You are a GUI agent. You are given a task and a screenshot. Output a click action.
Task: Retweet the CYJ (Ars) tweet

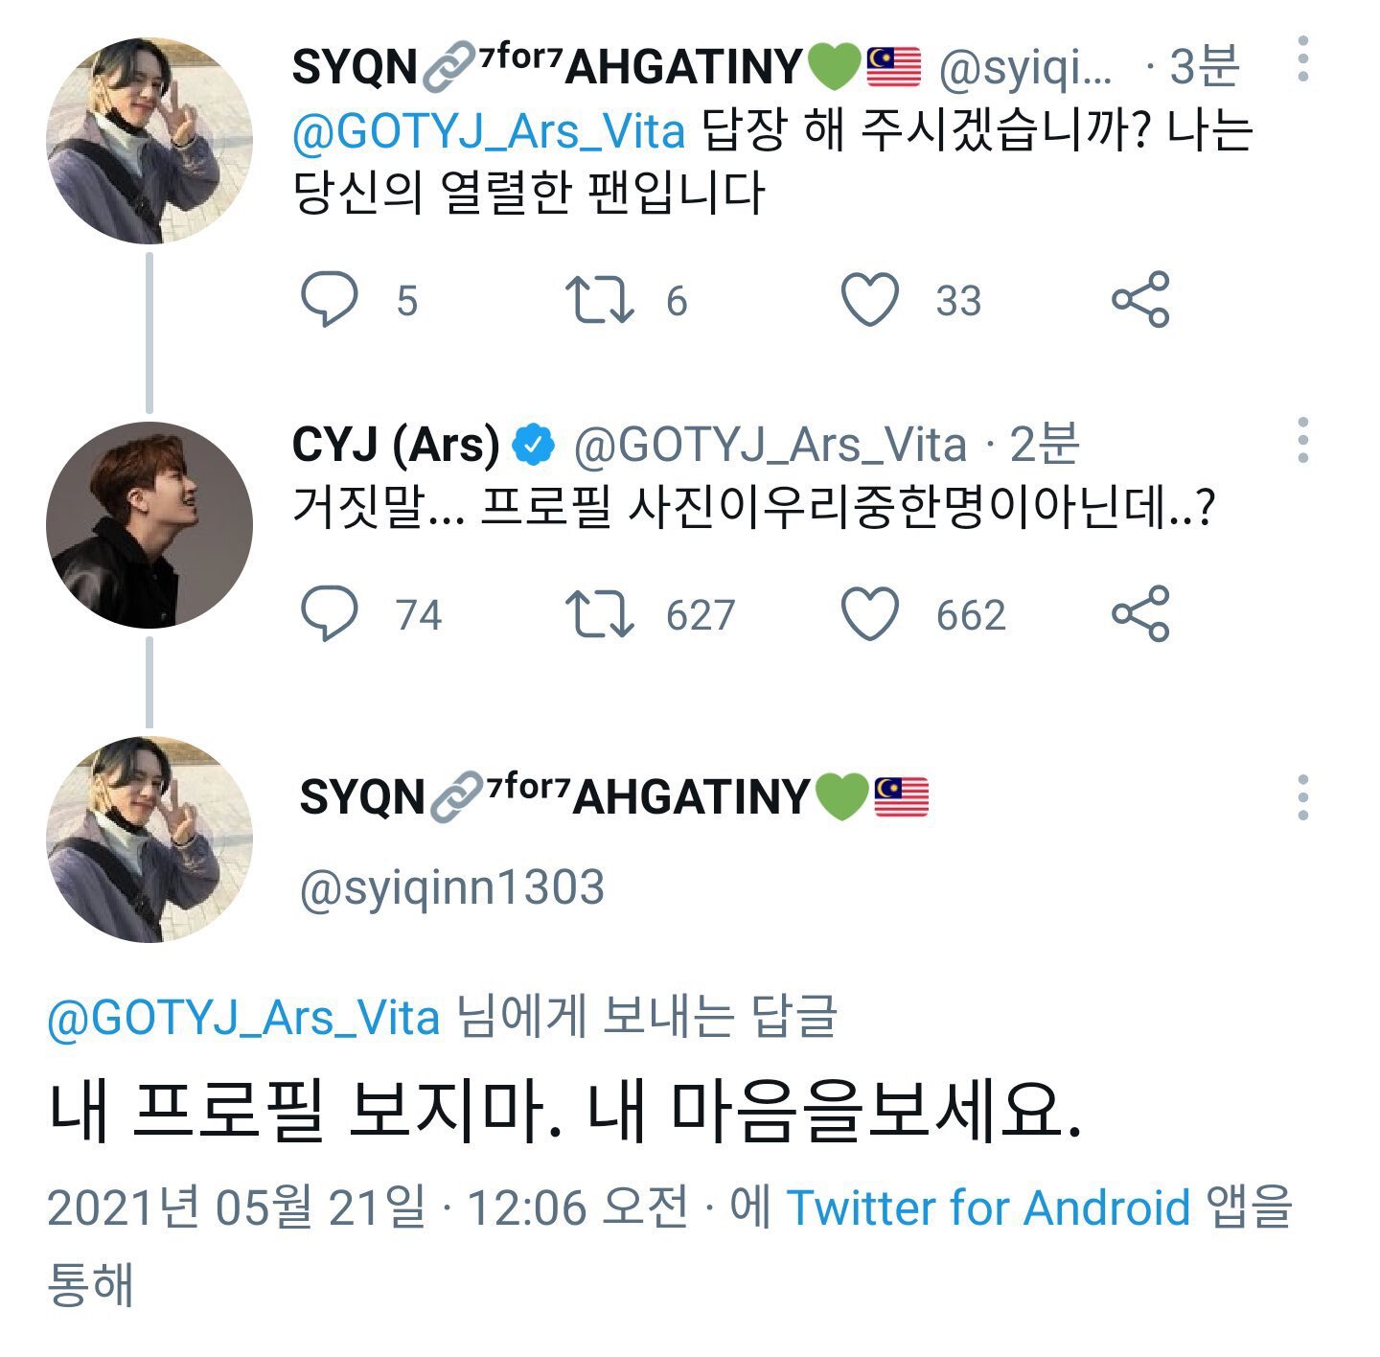599,613
